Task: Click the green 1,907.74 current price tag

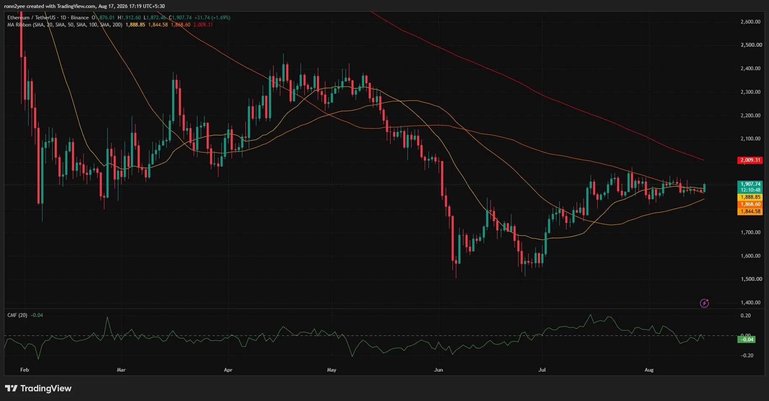Action: click(x=750, y=184)
